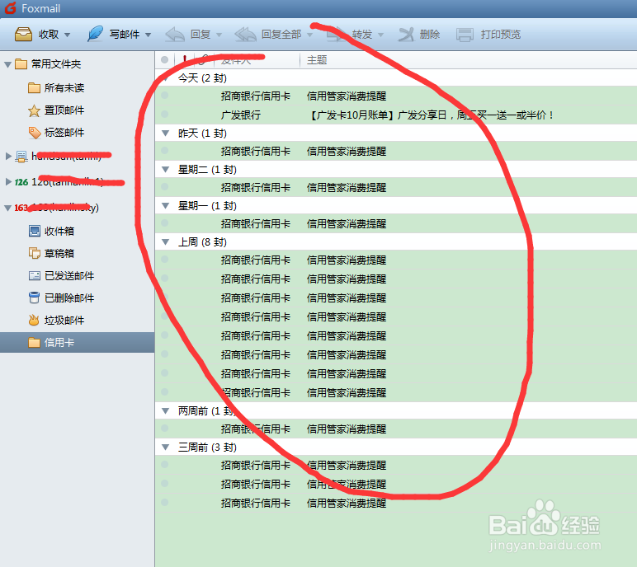Click the 回复全部 text label
637x567 pixels.
coord(281,35)
